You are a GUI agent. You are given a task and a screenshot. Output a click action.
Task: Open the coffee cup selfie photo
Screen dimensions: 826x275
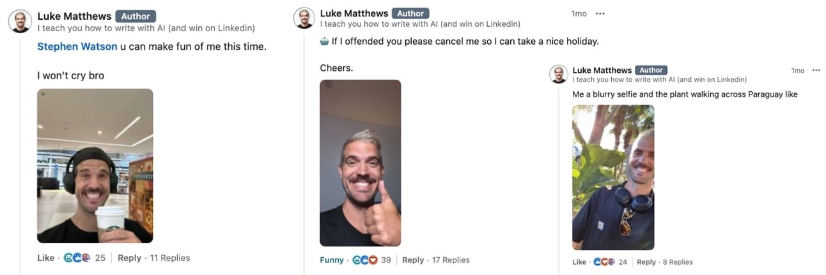tap(95, 166)
